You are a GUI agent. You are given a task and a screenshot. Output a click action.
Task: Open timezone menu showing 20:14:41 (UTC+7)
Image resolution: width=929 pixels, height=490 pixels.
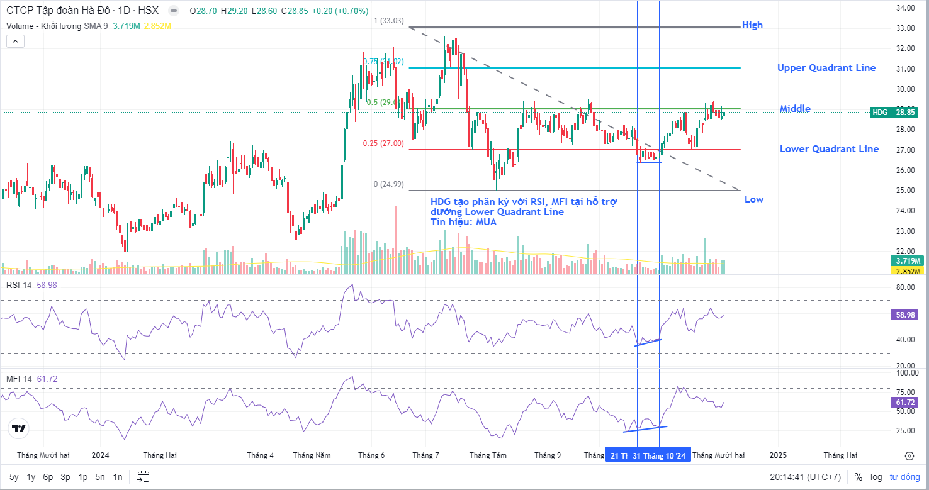[805, 477]
